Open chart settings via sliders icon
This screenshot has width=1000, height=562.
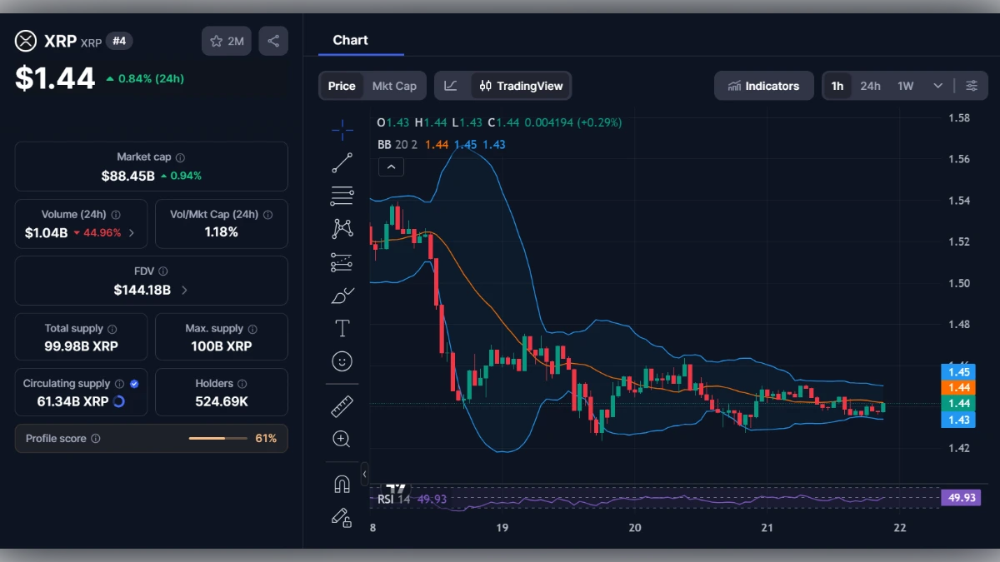[x=972, y=85]
